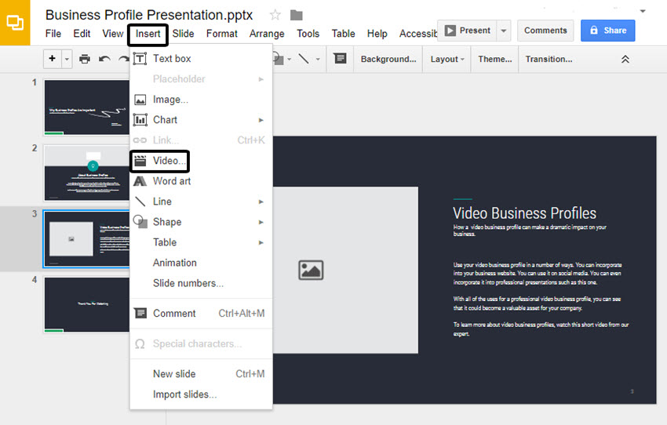
Task: Expand the Chart submenu
Action: (201, 120)
